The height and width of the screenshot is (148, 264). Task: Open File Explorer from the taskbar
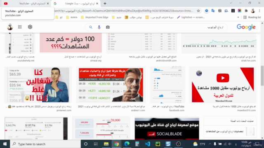pos(106,144)
